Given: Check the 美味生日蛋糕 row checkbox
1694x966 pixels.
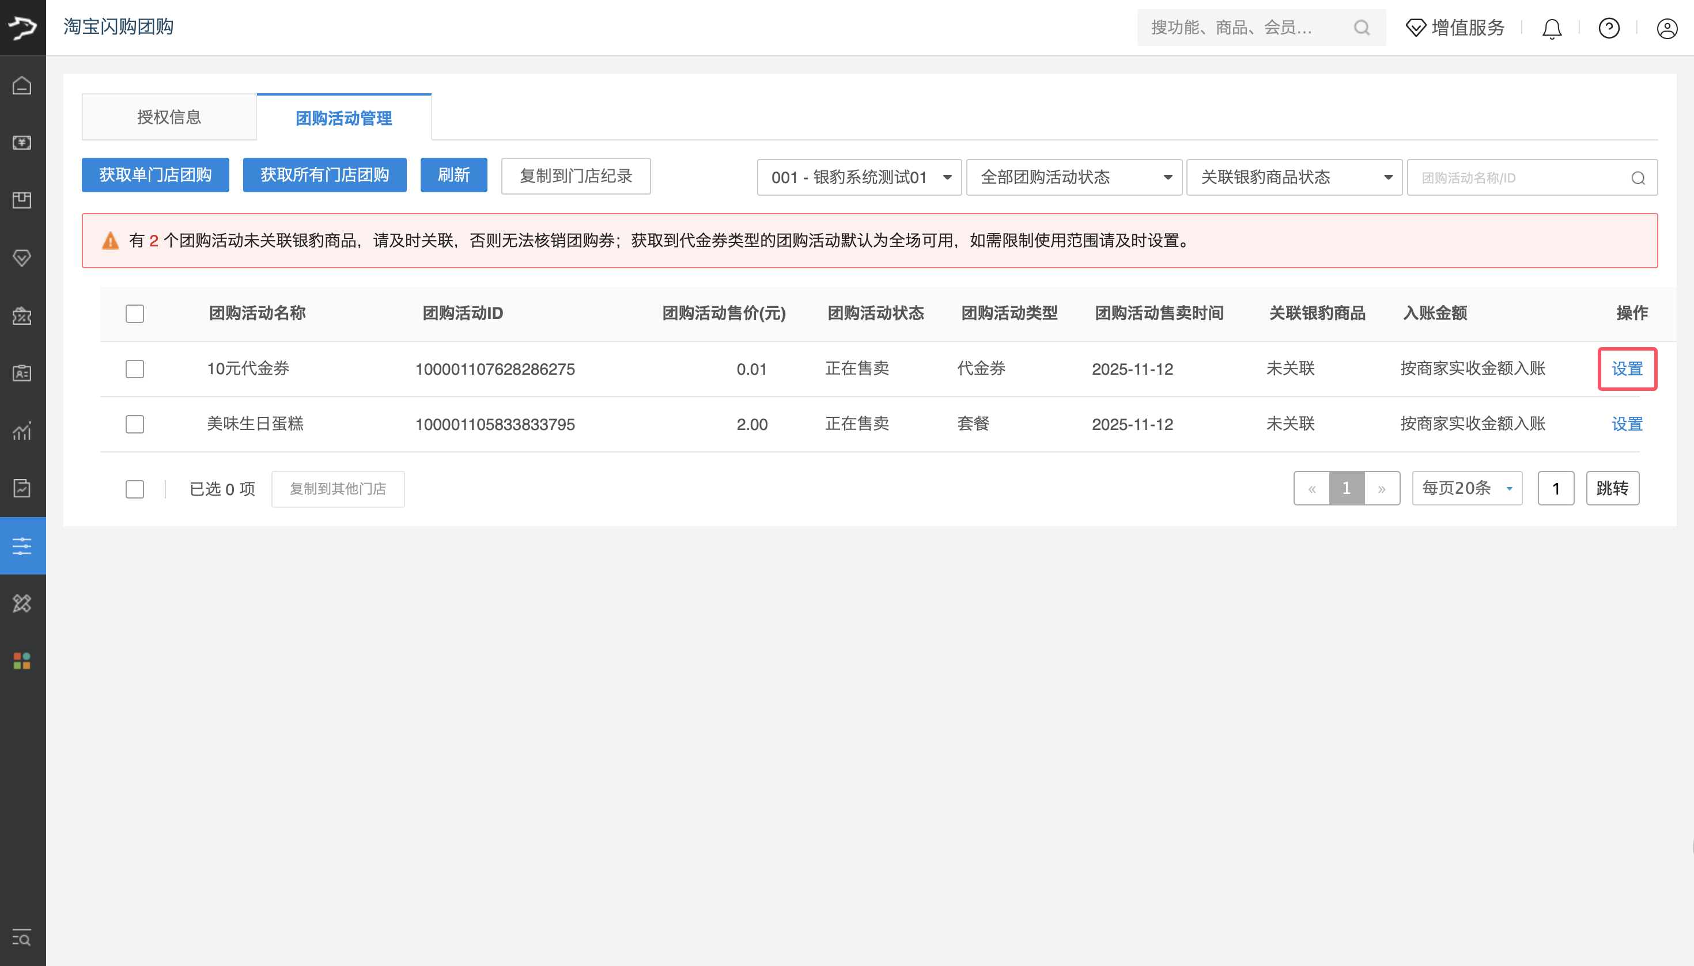Looking at the screenshot, I should click(x=135, y=424).
